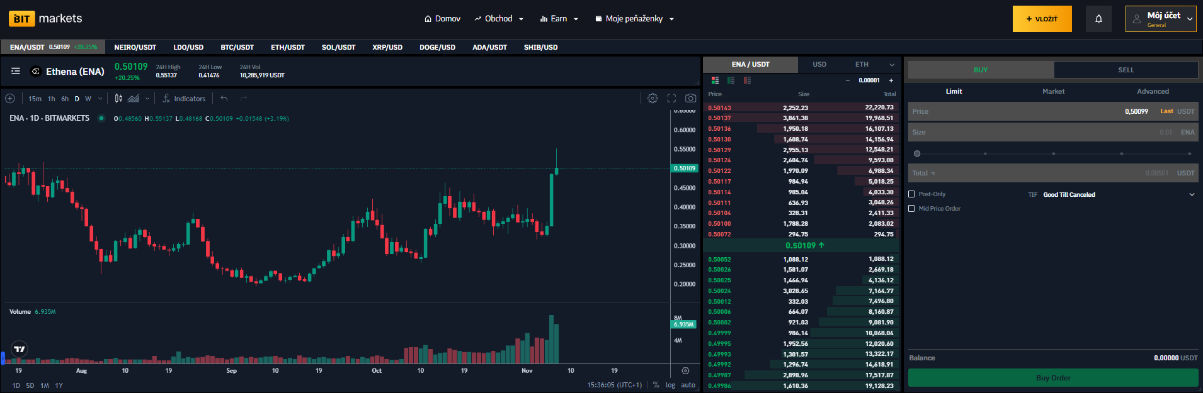Open market list hamburger icon beside Ethena

coord(16,71)
